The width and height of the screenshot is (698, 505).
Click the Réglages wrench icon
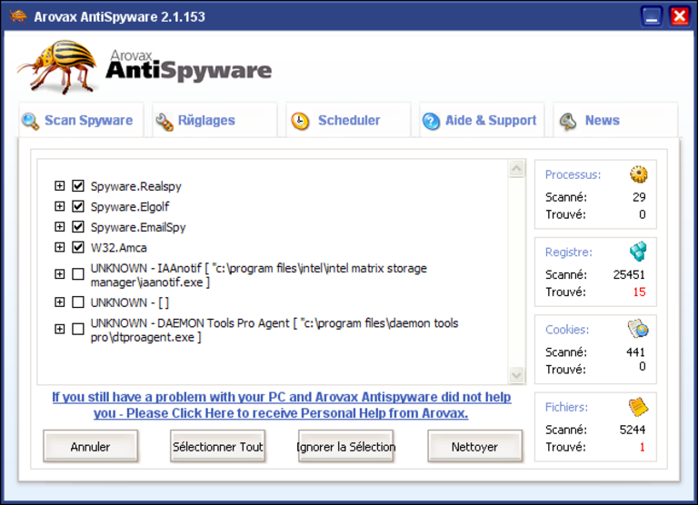pos(165,122)
